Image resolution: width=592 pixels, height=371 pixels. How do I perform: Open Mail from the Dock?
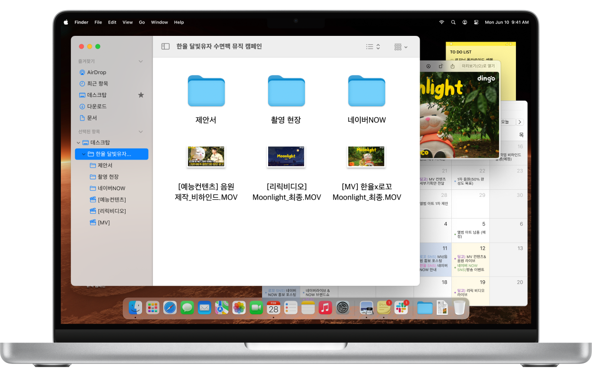click(204, 308)
